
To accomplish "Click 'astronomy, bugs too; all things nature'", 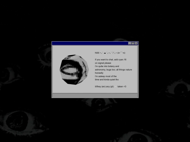I will point(113,69).
